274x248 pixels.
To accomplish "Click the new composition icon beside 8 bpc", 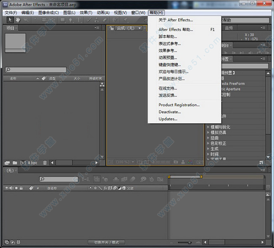I will 23,163.
